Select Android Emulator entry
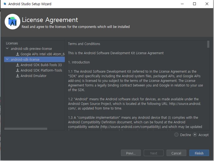 pyautogui.click(x=33, y=76)
